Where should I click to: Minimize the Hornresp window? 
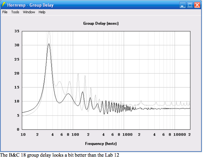click(x=182, y=5)
